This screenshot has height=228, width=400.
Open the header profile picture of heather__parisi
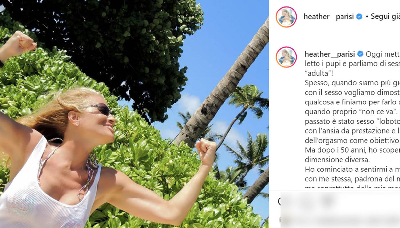coord(286,17)
